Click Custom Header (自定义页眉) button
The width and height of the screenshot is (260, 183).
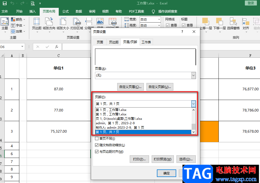pos(130,87)
